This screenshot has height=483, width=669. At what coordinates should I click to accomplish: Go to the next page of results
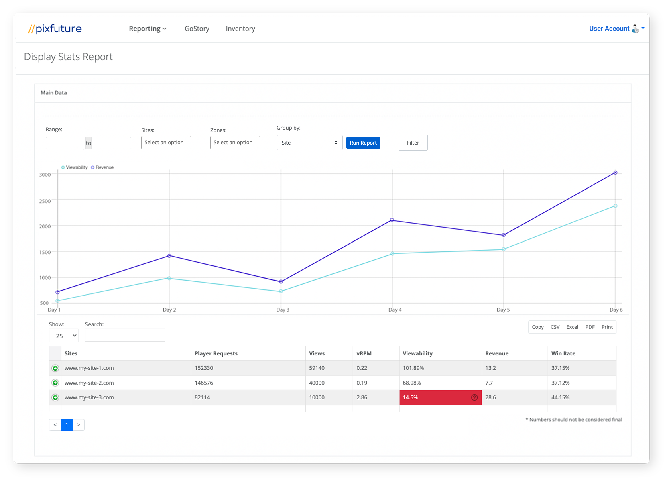[79, 424]
